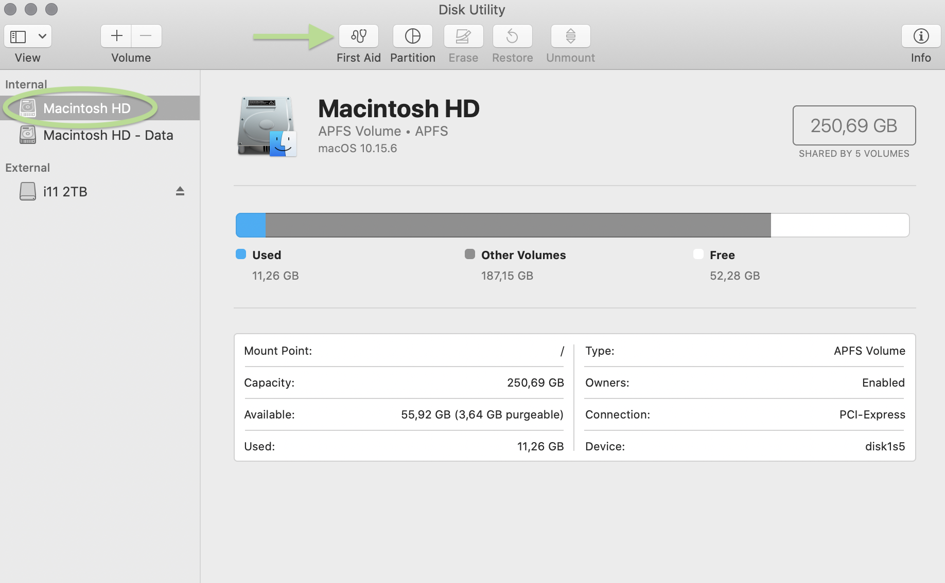Click the Device value disk1s5
This screenshot has width=945, height=583.
click(885, 446)
